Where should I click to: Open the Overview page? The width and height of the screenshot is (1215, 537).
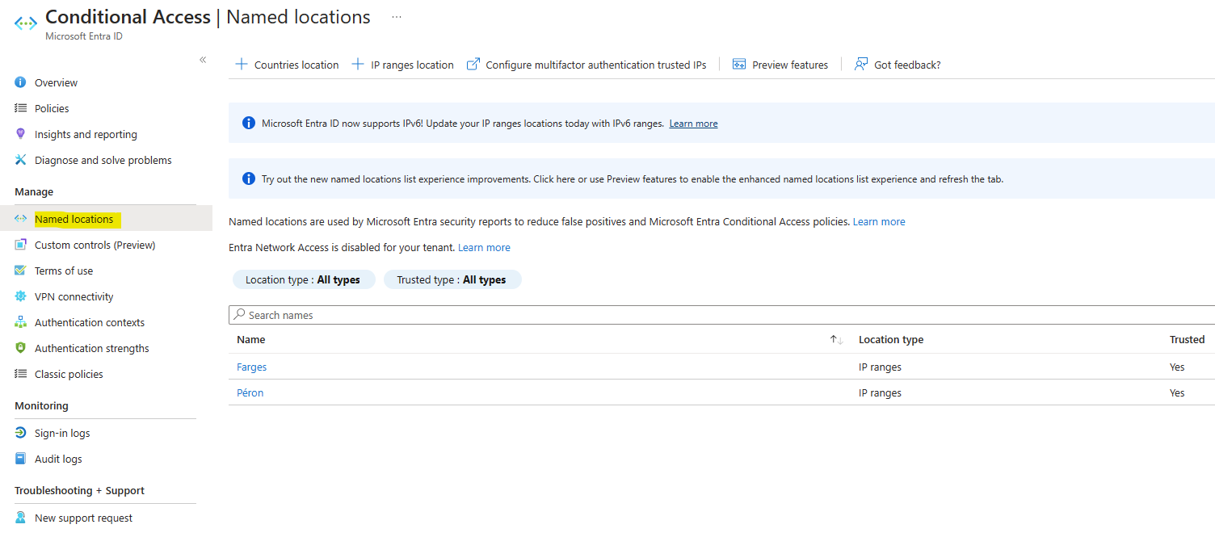pyautogui.click(x=56, y=82)
